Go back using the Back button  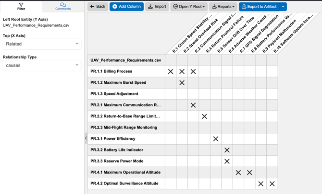click(x=98, y=7)
